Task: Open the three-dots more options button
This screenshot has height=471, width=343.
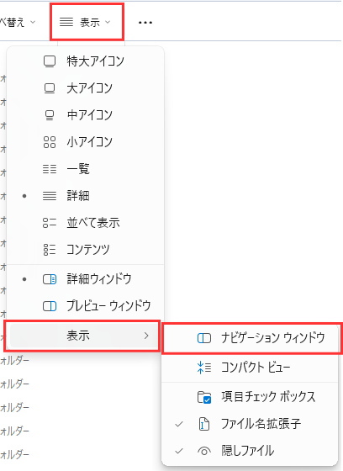Action: [145, 22]
